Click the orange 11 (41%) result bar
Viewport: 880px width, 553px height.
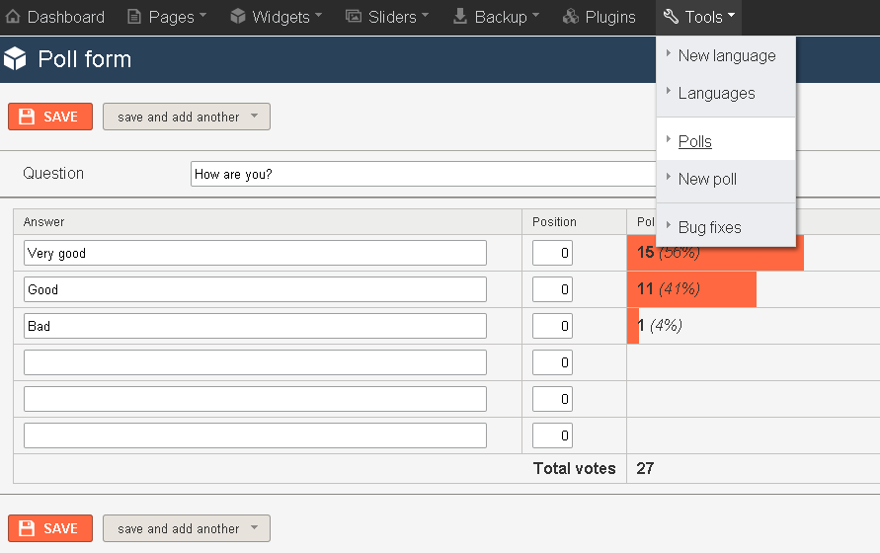[691, 289]
